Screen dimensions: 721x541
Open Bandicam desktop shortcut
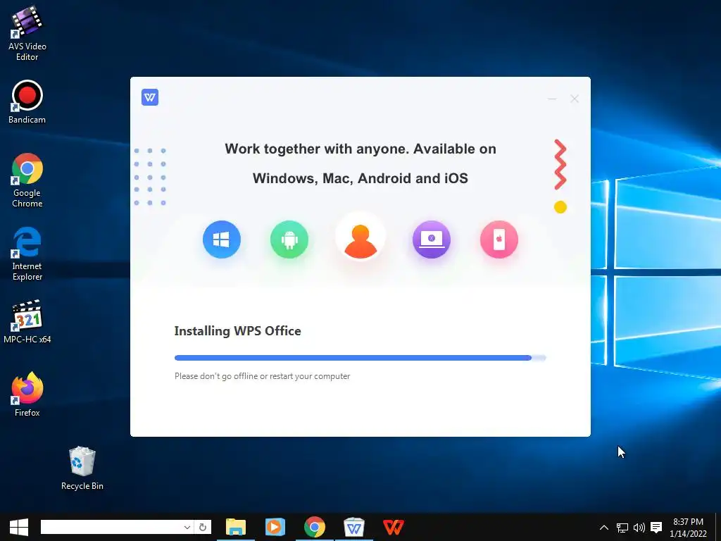tap(27, 102)
